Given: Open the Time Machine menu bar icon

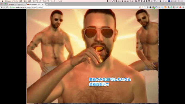Looking at the screenshot, I should pos(158,1).
